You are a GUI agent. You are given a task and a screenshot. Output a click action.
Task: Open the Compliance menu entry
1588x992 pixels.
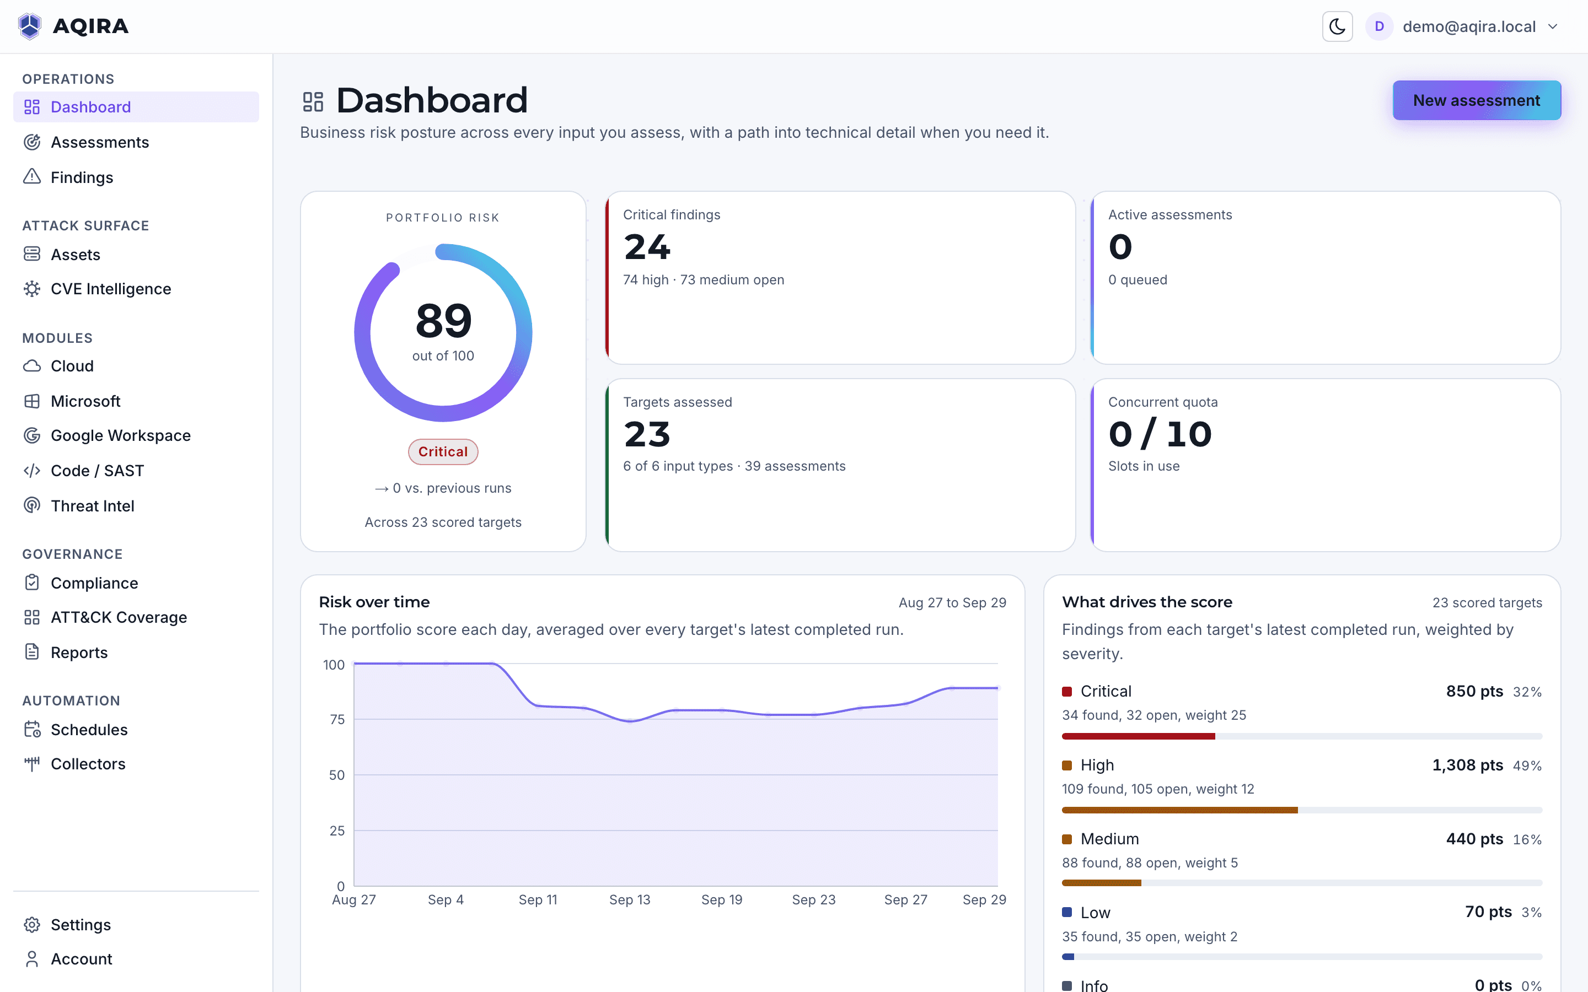(137, 583)
